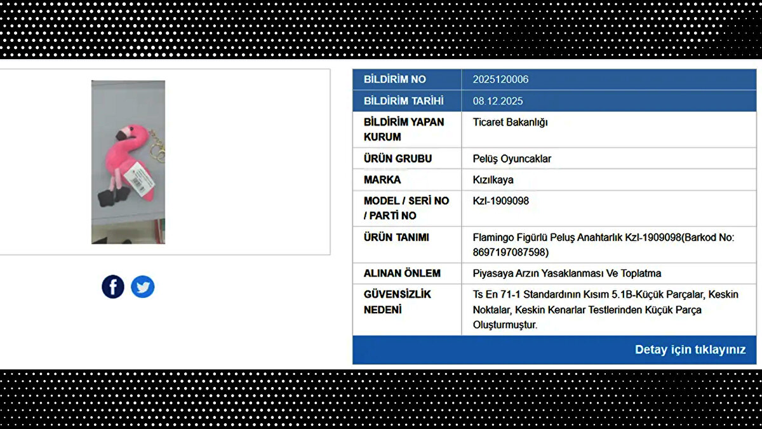
Task: Click the ÜRÜN TANIMI row label
Action: pyautogui.click(x=396, y=237)
